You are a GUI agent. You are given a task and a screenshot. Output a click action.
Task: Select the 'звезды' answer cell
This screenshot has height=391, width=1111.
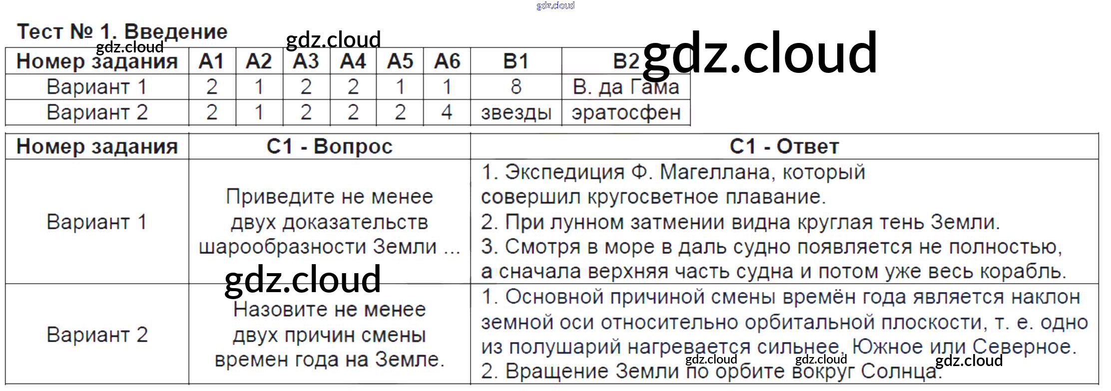pyautogui.click(x=516, y=113)
